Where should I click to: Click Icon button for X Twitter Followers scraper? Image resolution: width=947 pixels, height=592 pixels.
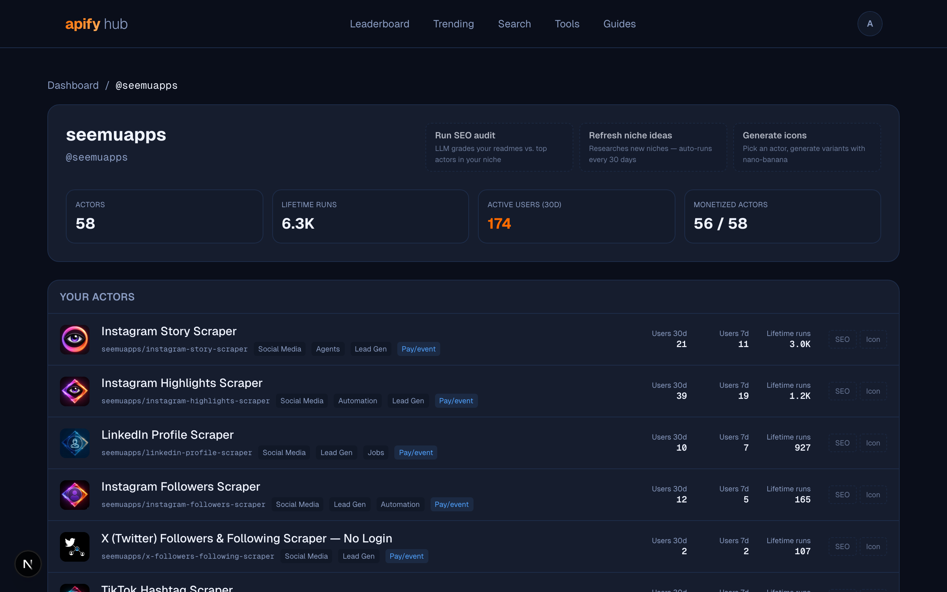tap(873, 546)
